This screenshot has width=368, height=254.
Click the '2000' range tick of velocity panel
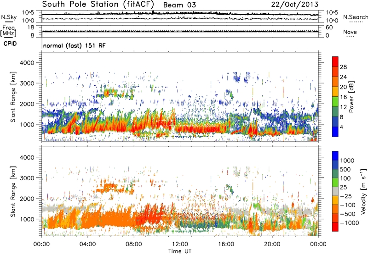27,199
